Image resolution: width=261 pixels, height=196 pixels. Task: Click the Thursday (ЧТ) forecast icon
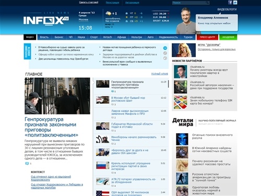(127, 13)
